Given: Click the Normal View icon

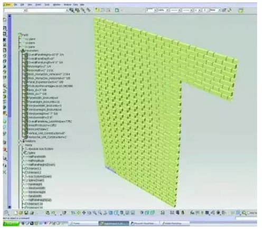Looking at the screenshot, I should pyautogui.click(x=105, y=213).
